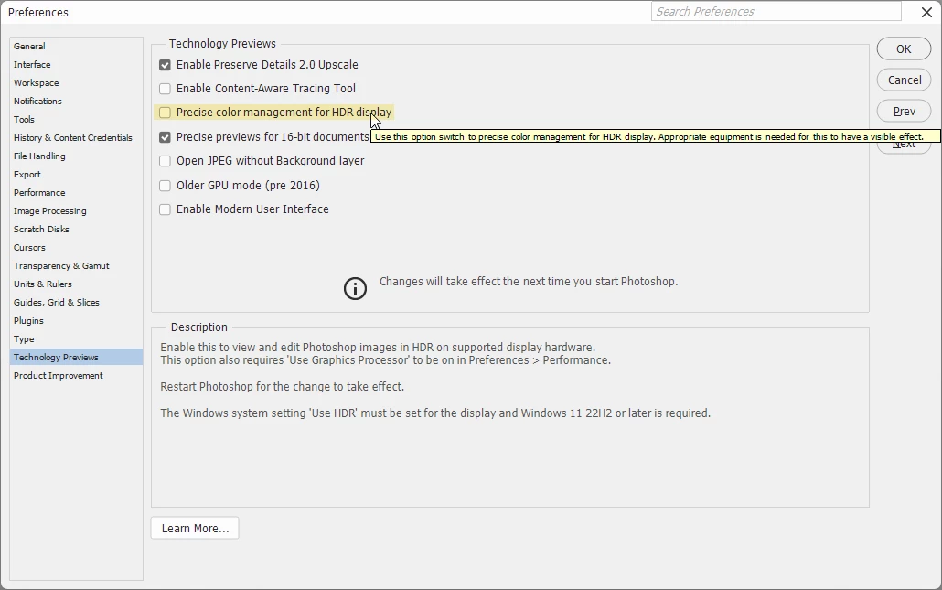Open Product Improvement preferences

(x=76, y=376)
